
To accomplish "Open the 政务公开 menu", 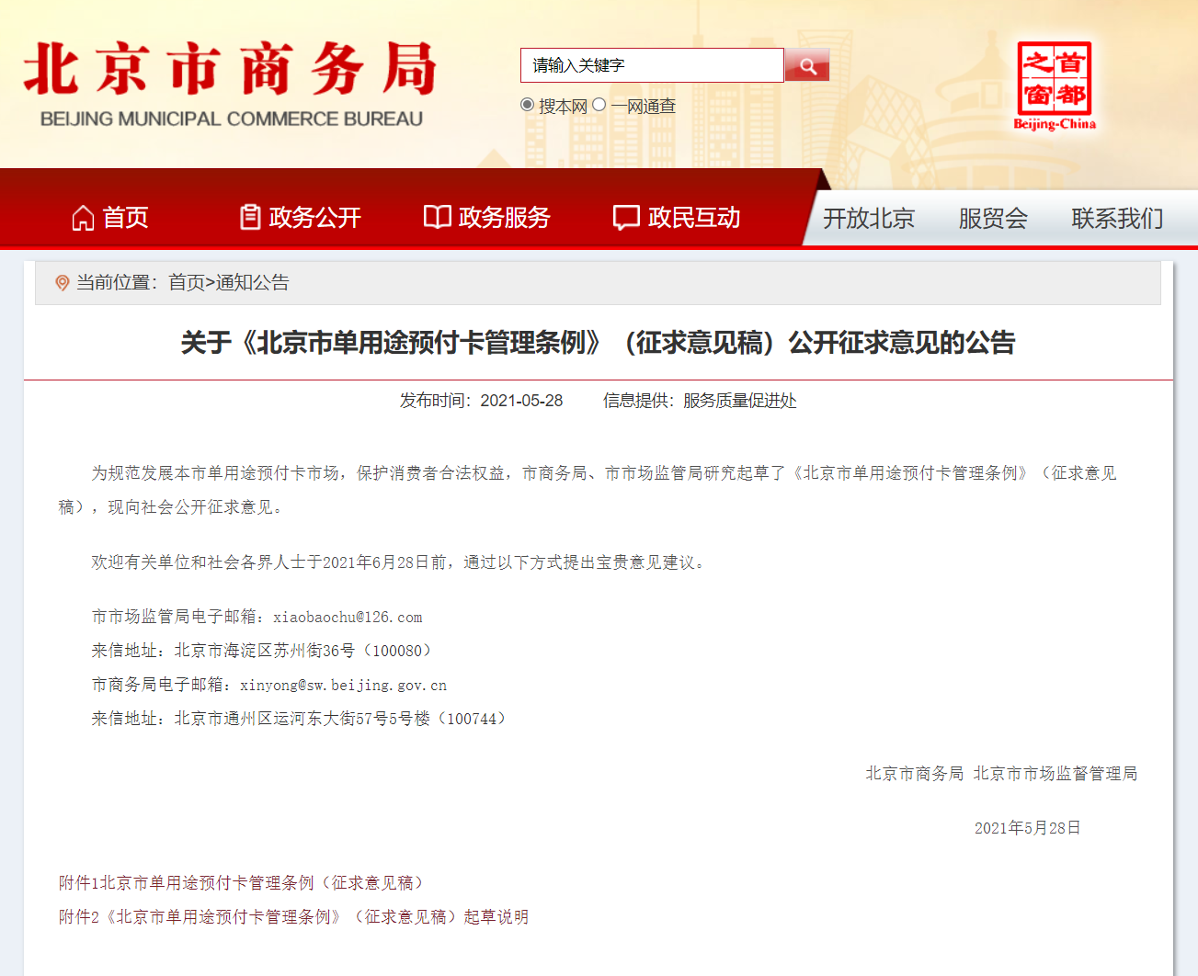I will point(313,217).
